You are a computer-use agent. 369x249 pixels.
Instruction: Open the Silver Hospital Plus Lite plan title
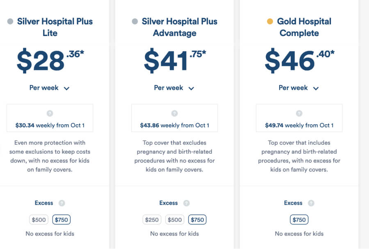(x=55, y=27)
